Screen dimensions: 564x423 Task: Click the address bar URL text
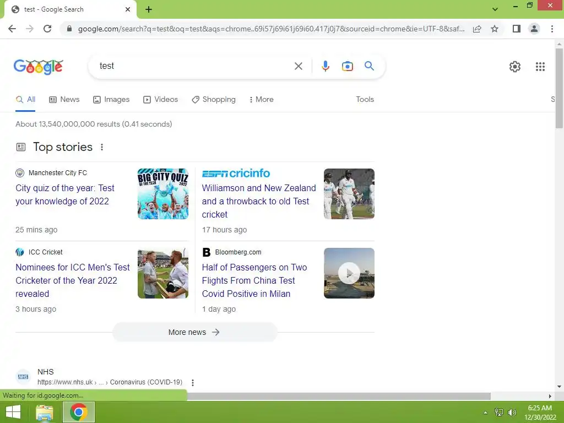point(271,29)
